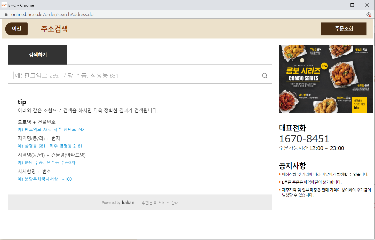This screenshot has width=375, height=240.
Task: Click the 주문가능시간 12:00 ~ 23:00 text
Action: [312, 148]
